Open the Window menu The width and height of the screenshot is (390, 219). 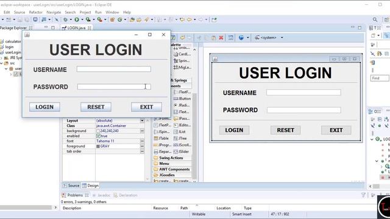112,12
